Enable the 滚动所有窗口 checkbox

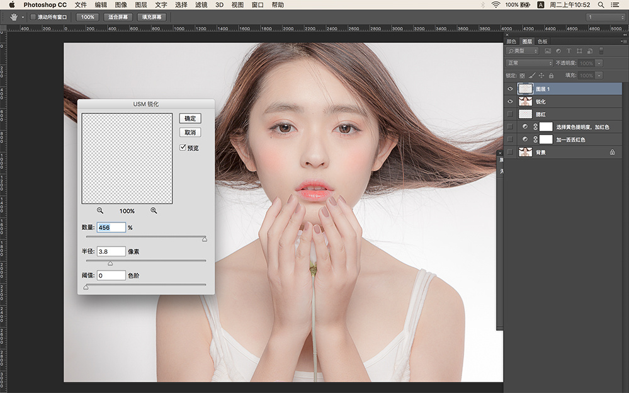pos(33,17)
